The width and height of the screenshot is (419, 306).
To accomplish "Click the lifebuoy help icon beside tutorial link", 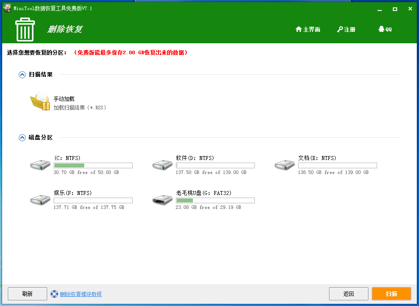I will [54, 294].
